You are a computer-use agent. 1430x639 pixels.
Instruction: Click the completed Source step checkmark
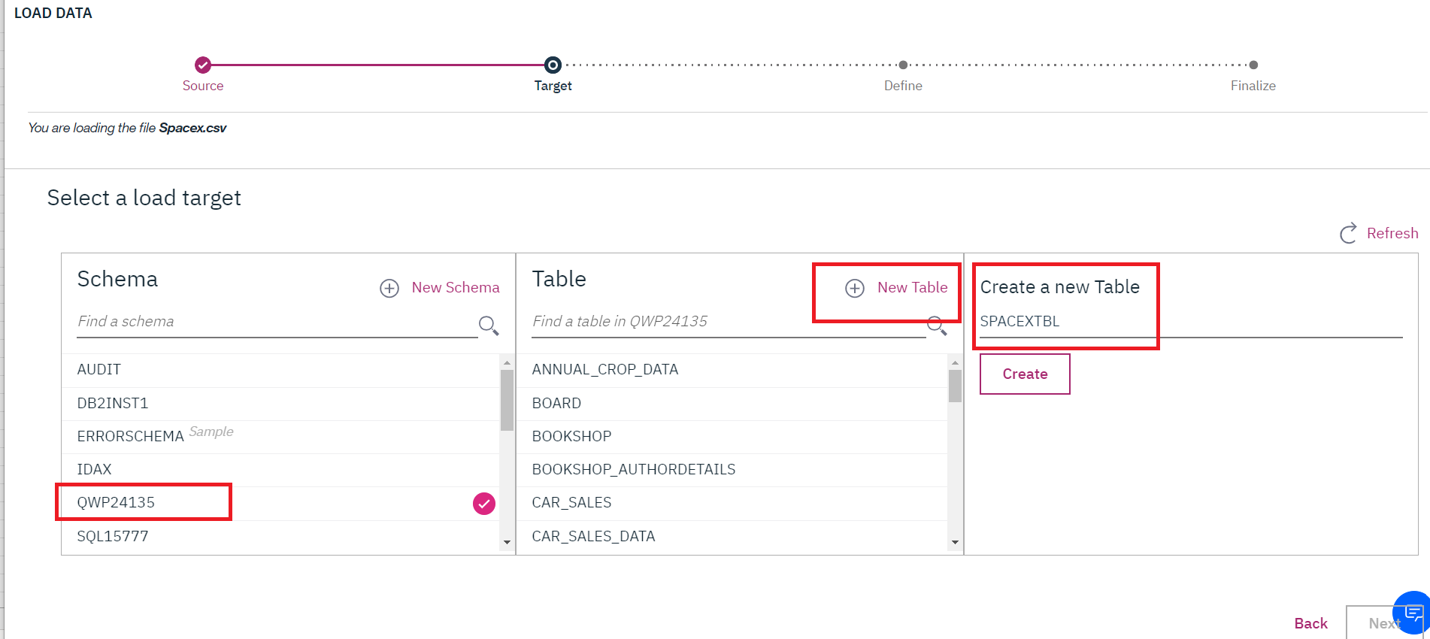pos(203,65)
